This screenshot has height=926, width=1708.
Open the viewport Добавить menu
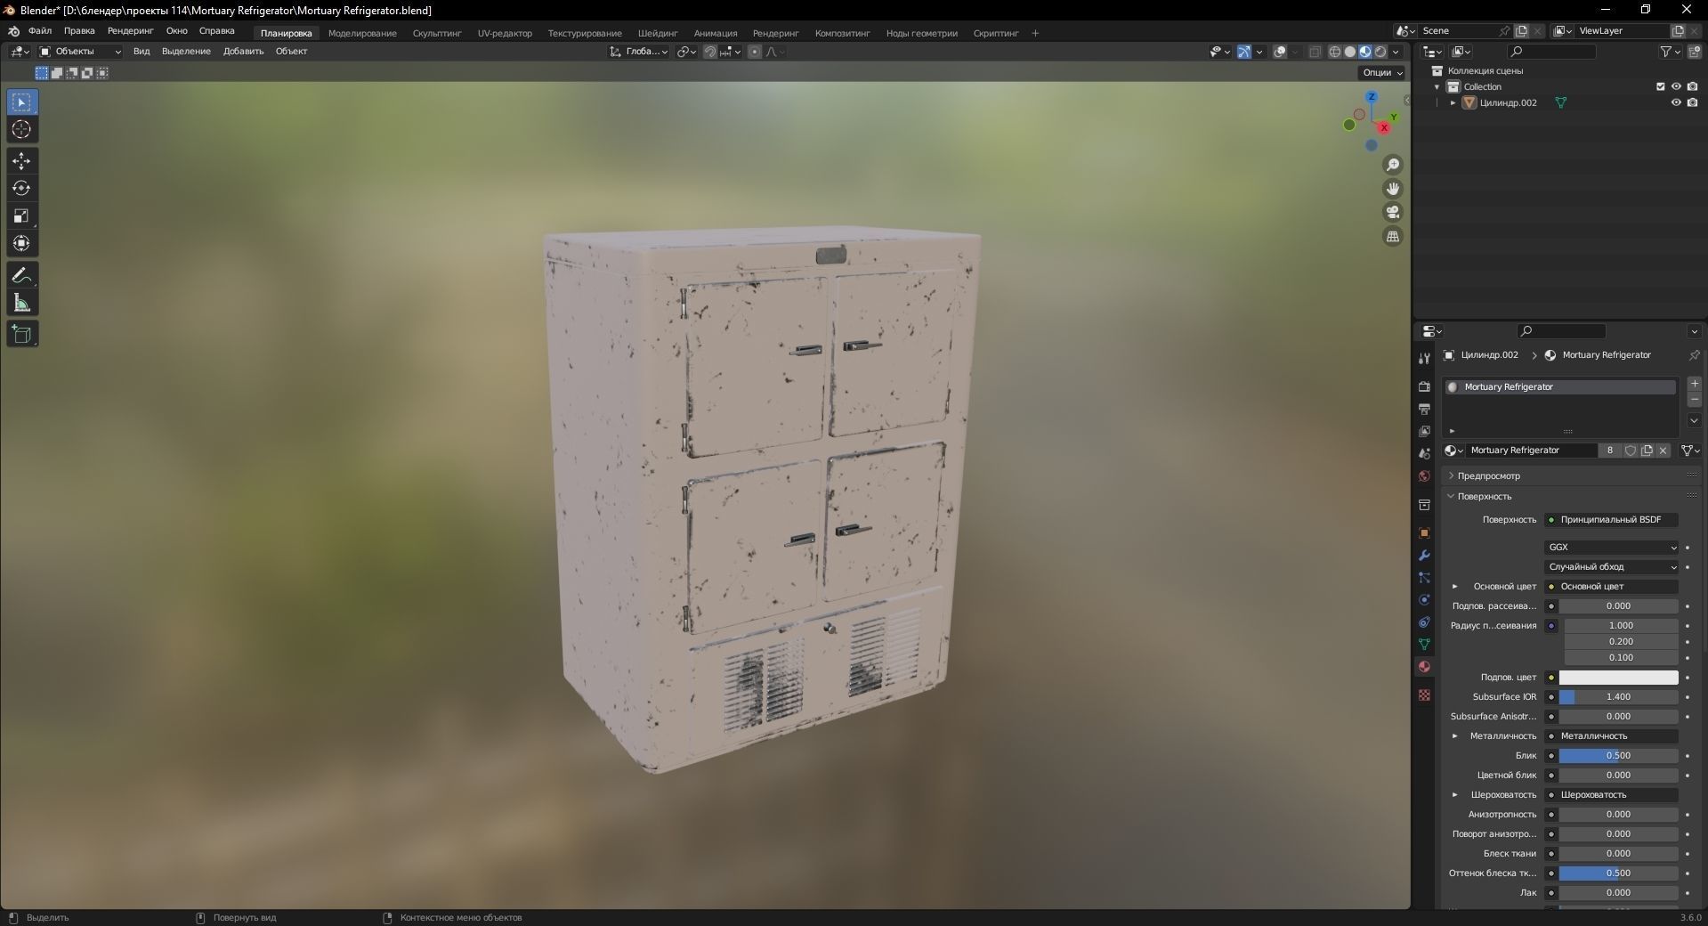pos(243,52)
